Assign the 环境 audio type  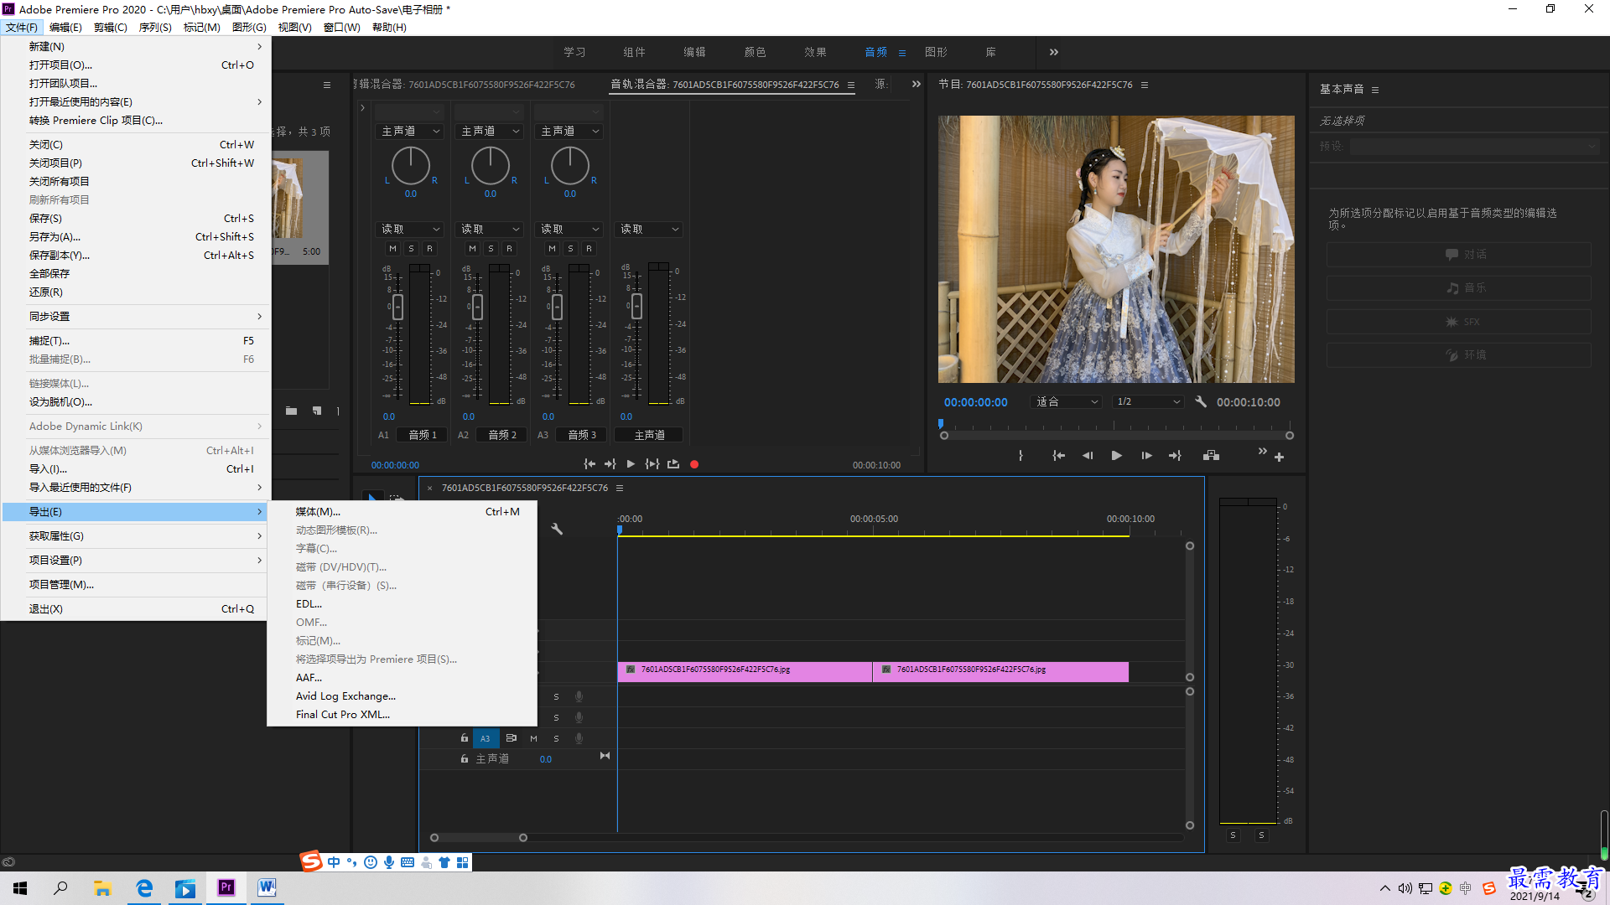pyautogui.click(x=1458, y=355)
